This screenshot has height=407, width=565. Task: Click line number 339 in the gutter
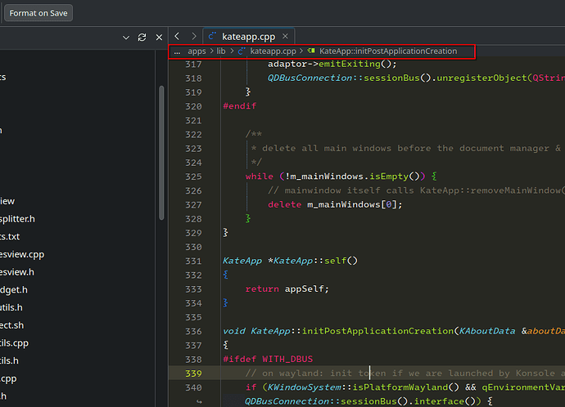[193, 373]
